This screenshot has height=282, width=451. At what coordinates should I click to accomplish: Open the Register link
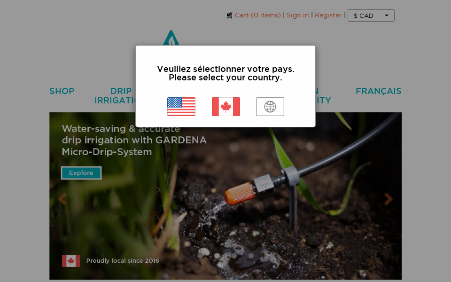[328, 15]
